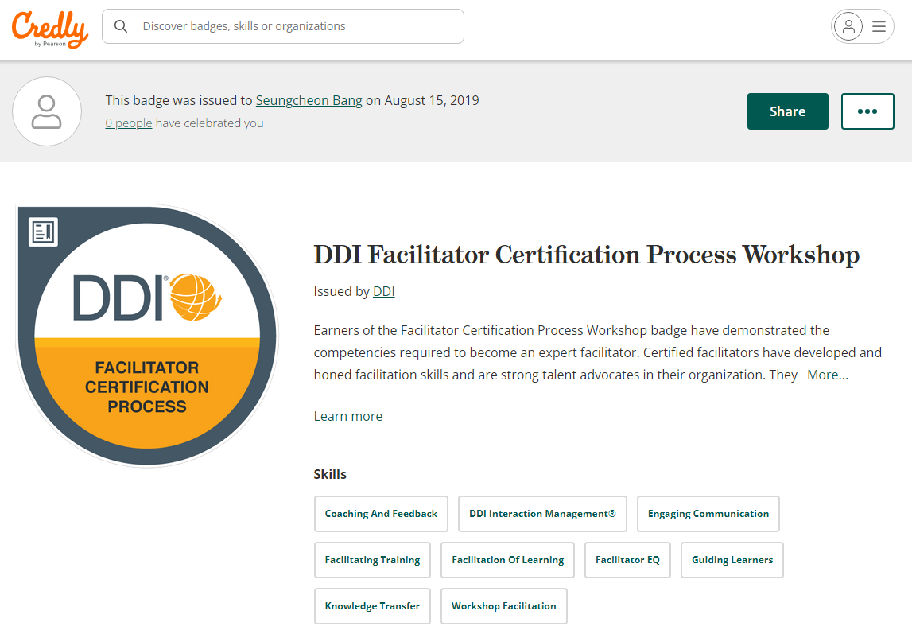Select the DDI Interaction Management® skill tag
Screen dimensions: 912x634
coord(542,514)
